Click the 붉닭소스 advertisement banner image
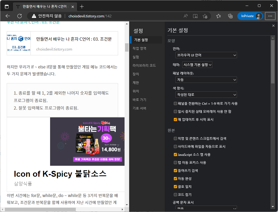Viewport: 278px width, 212px height. point(87,142)
